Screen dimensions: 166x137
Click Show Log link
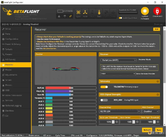[158, 24]
